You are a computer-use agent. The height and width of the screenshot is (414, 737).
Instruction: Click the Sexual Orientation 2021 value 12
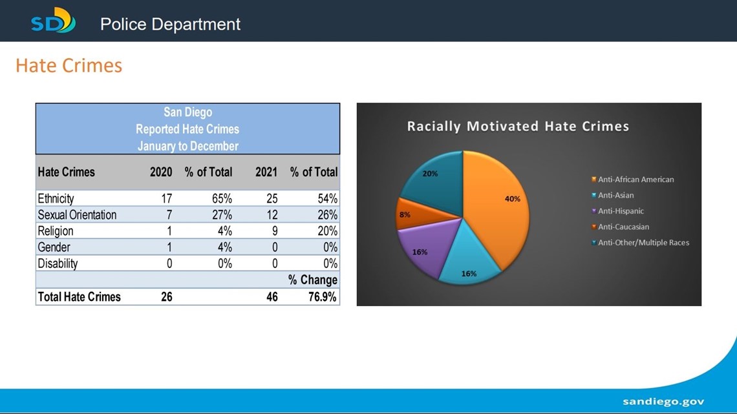click(x=272, y=215)
